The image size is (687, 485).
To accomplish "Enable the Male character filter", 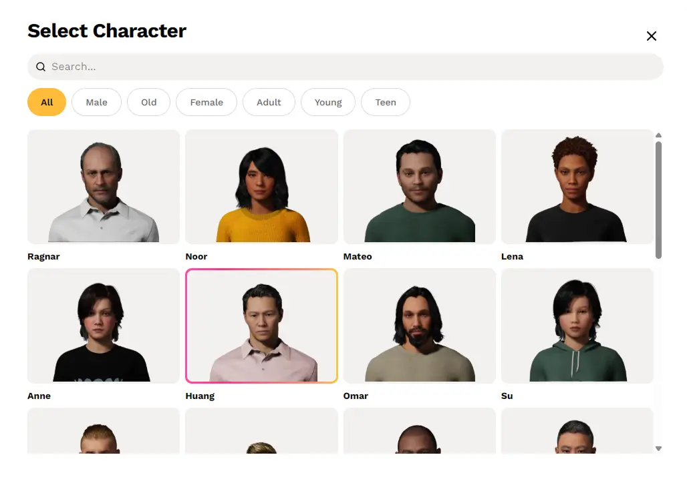I will pos(96,102).
